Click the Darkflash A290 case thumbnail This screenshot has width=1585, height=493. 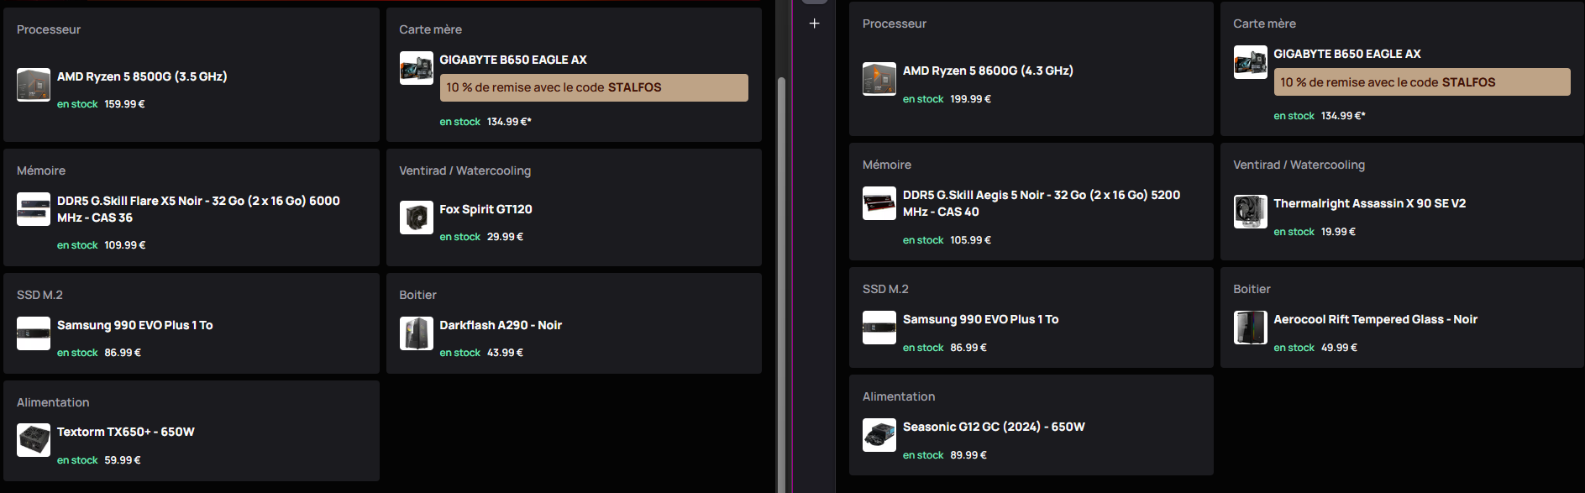point(417,333)
